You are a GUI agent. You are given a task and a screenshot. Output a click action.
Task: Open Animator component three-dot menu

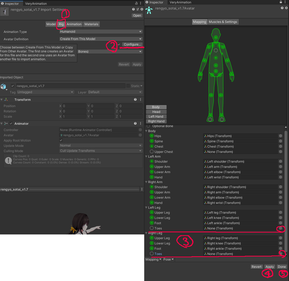[140, 124]
